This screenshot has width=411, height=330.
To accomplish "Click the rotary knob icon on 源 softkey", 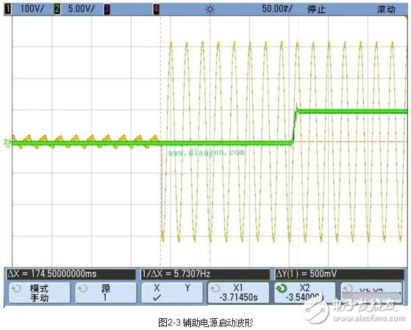I will (x=83, y=289).
